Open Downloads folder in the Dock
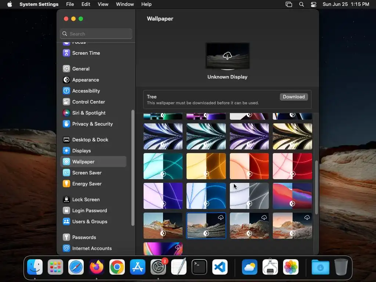Viewport: 376px width, 282px height. click(320, 267)
